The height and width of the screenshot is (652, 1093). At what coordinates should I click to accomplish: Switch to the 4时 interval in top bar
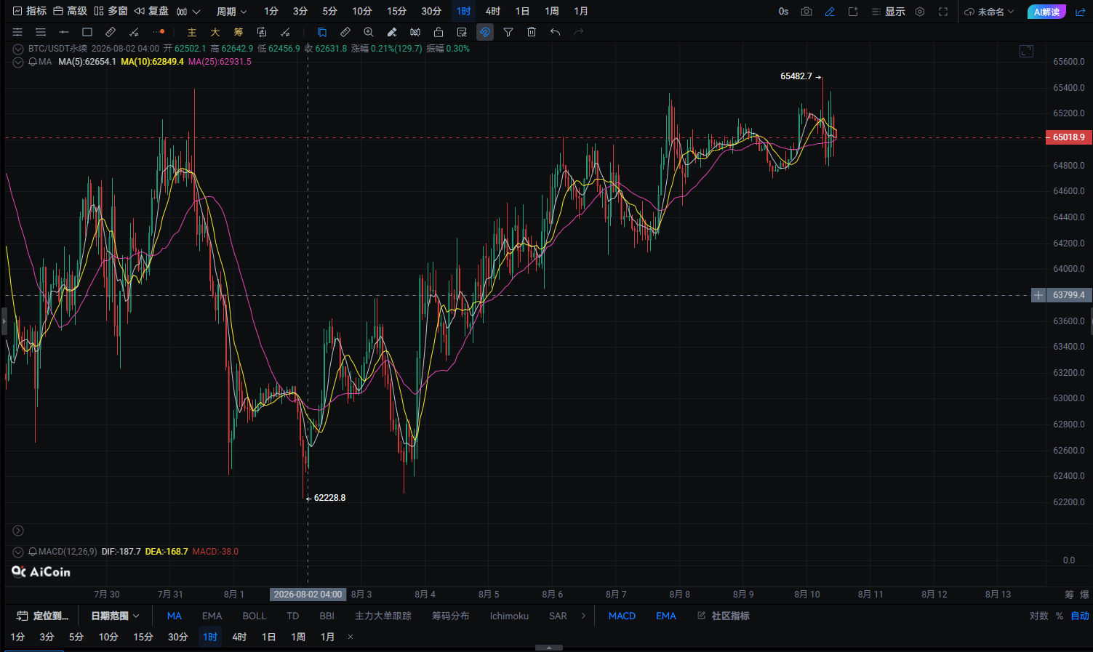click(493, 12)
